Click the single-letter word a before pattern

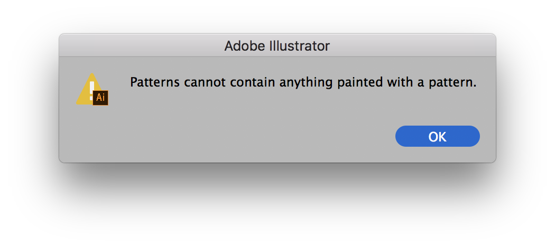[421, 84]
